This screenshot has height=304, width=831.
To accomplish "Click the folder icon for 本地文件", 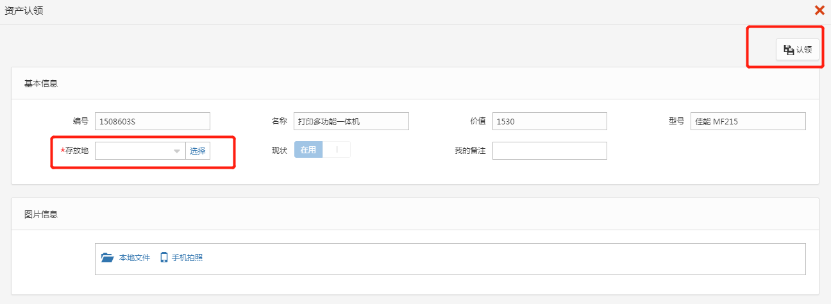I will pyautogui.click(x=107, y=258).
